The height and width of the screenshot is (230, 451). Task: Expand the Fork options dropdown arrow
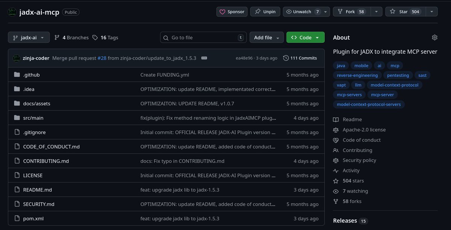click(x=377, y=12)
